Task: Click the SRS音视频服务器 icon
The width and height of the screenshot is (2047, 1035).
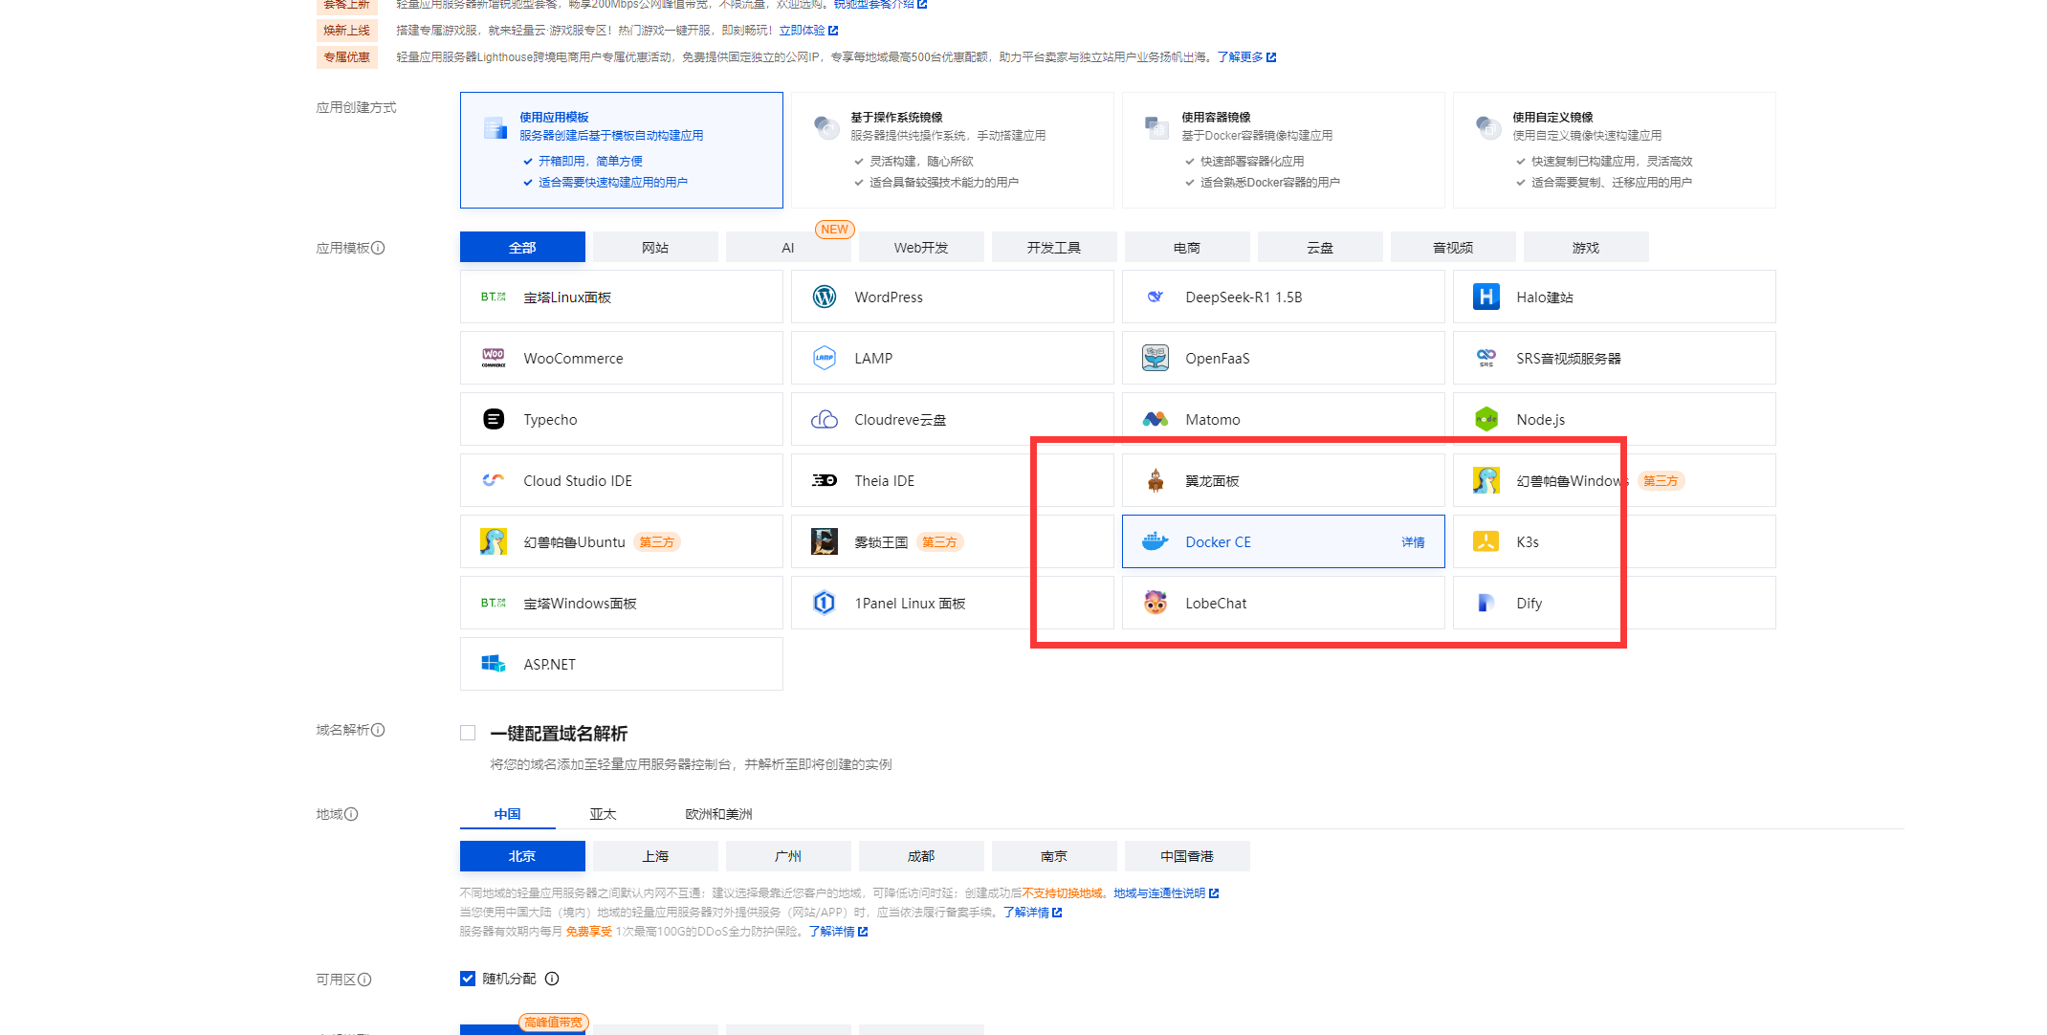Action: coord(1486,359)
